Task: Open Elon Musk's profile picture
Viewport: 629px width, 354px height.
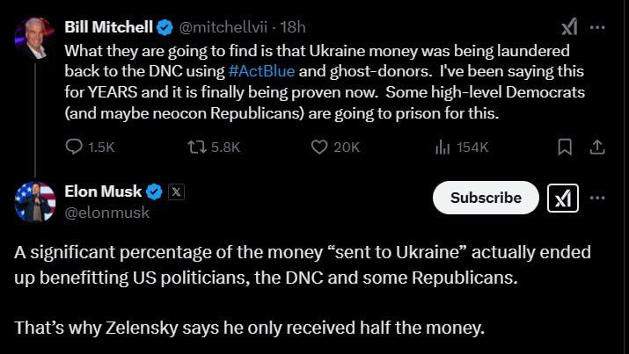Action: pos(35,203)
